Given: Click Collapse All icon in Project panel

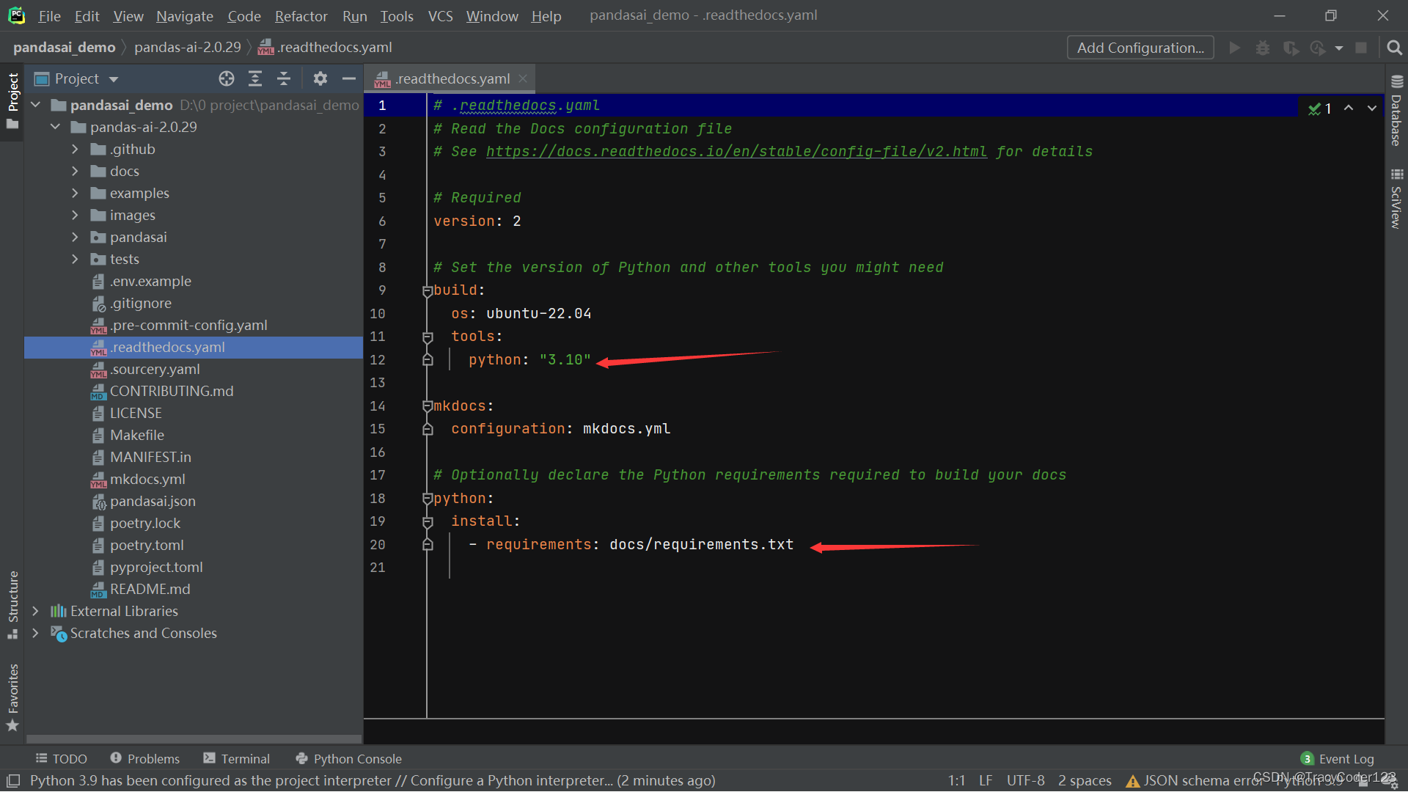Looking at the screenshot, I should coord(284,78).
